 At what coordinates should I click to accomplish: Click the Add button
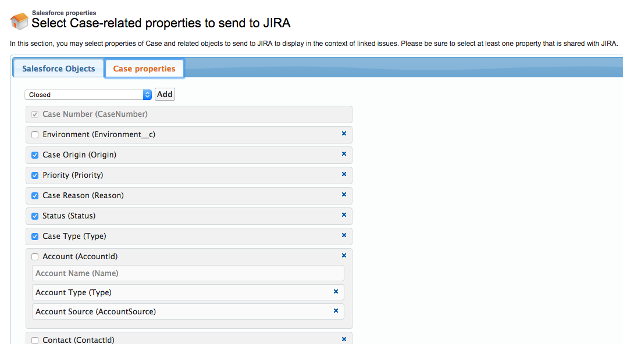pos(165,95)
